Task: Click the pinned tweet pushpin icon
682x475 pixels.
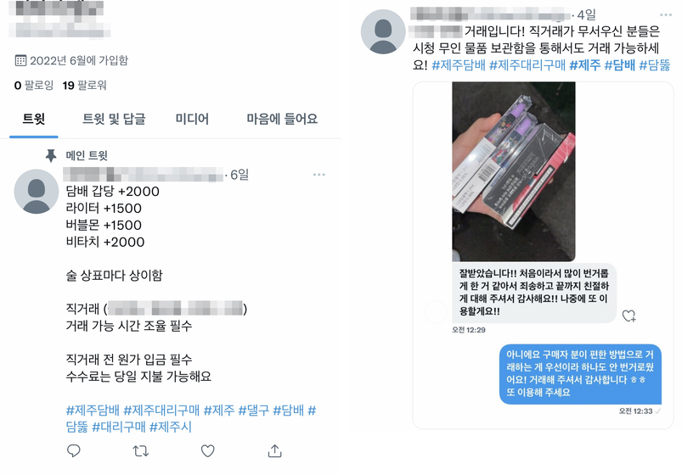Action: click(51, 155)
